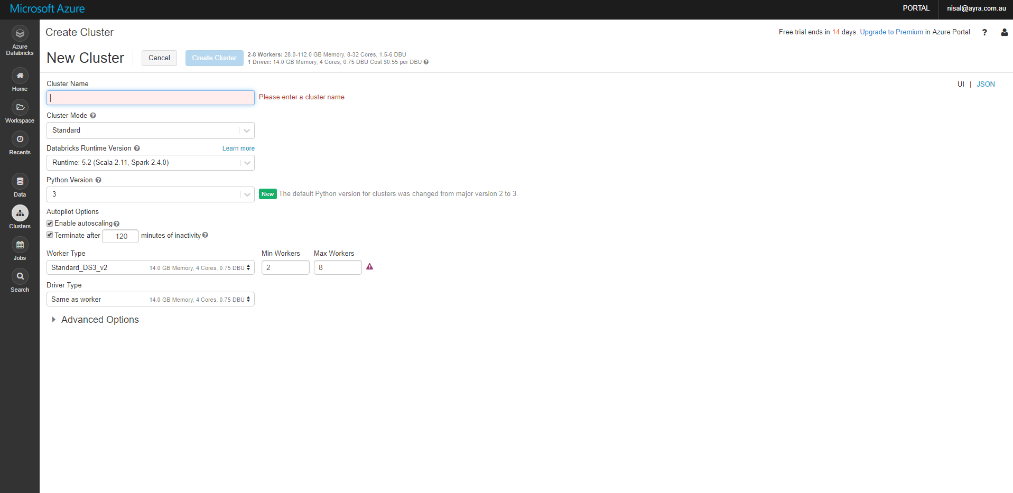This screenshot has height=493, width=1013.
Task: Click the '2-8 Workers' summary line
Action: [x=327, y=54]
